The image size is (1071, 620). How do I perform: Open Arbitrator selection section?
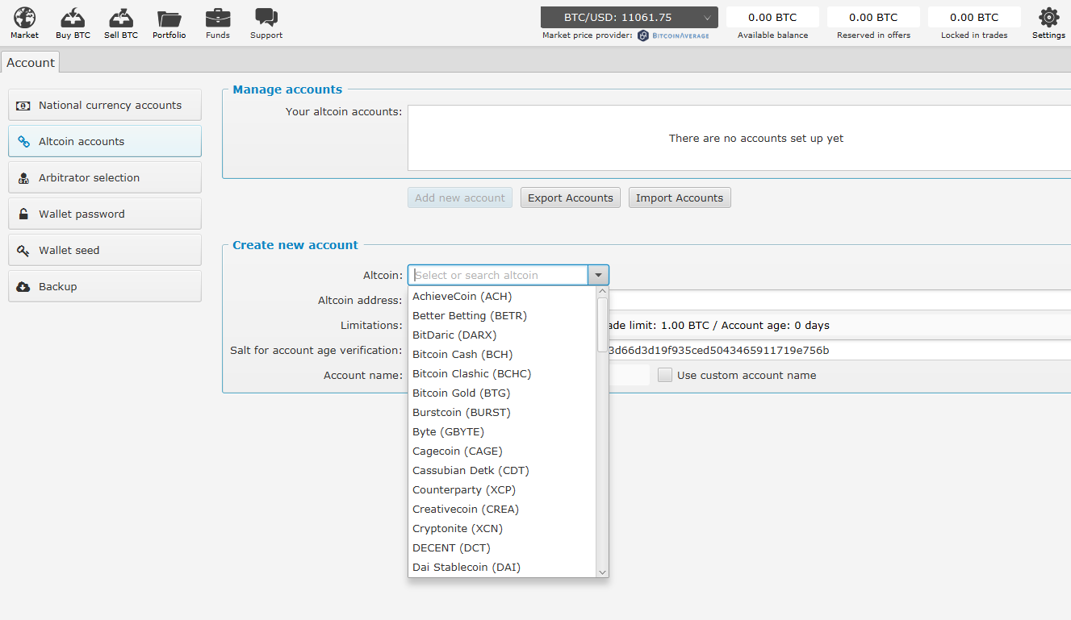(x=105, y=177)
